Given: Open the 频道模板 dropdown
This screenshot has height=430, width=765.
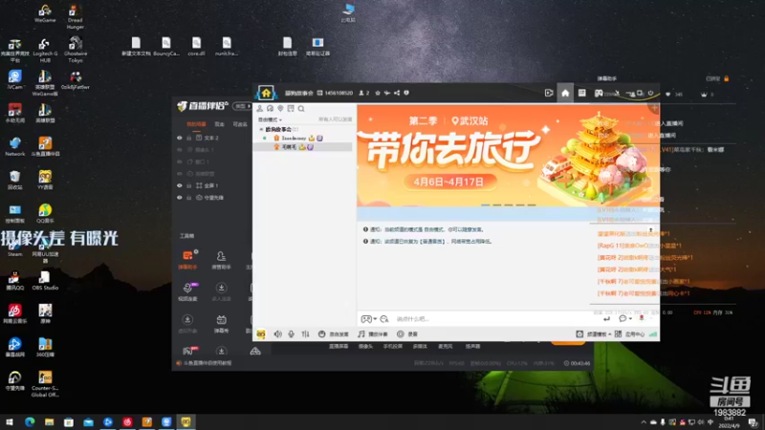Looking at the screenshot, I should 594,333.
